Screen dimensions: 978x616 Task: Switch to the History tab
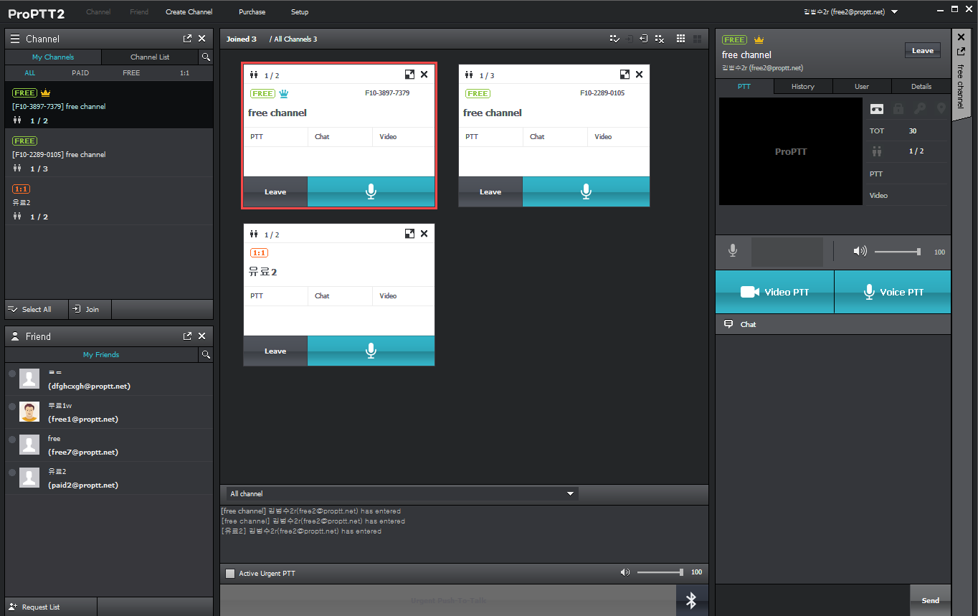click(x=802, y=86)
